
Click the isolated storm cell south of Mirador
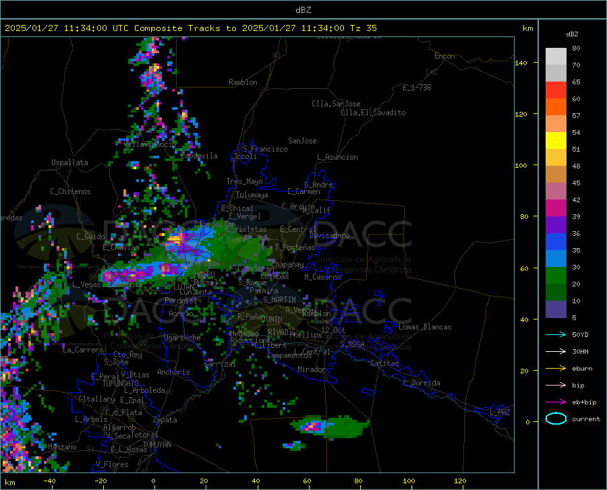click(329, 427)
